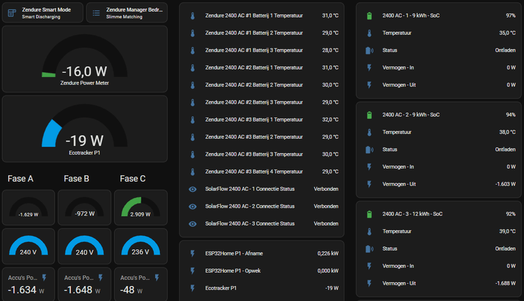
Task: Click Verbonden status of SolarFlow 2400 AC - 2
Action: 326,207
